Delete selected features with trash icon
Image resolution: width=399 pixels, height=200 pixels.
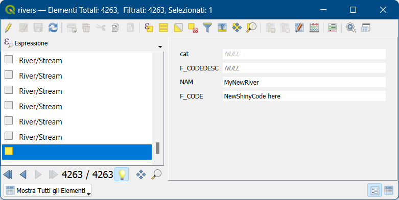[x=86, y=28]
